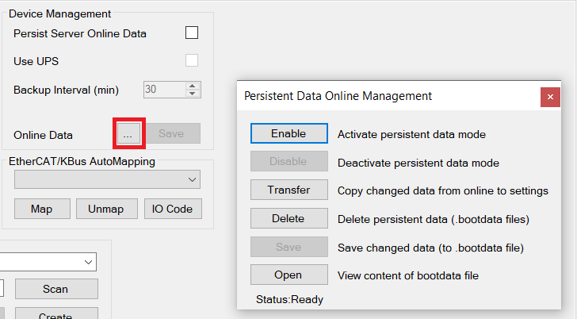Image resolution: width=577 pixels, height=319 pixels.
Task: Click the Map button
Action: click(42, 209)
